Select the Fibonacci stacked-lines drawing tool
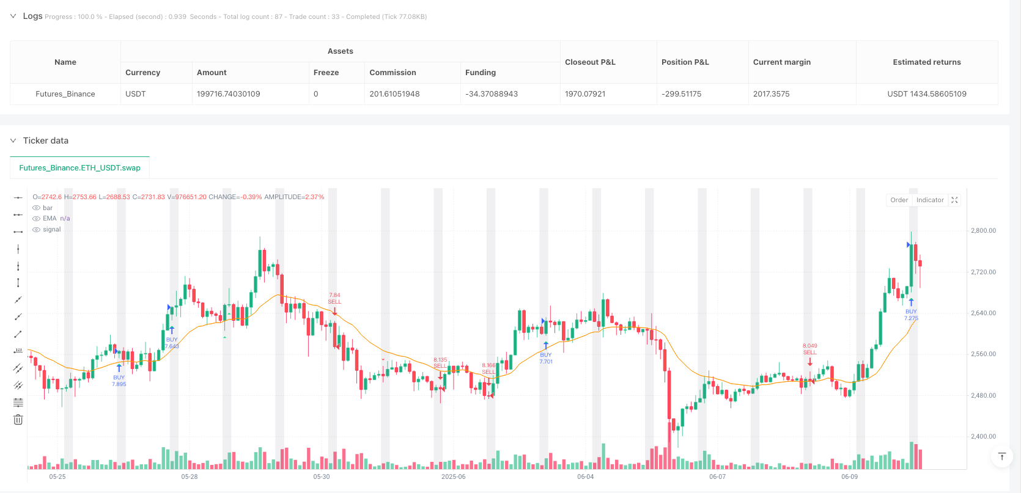 pyautogui.click(x=18, y=403)
